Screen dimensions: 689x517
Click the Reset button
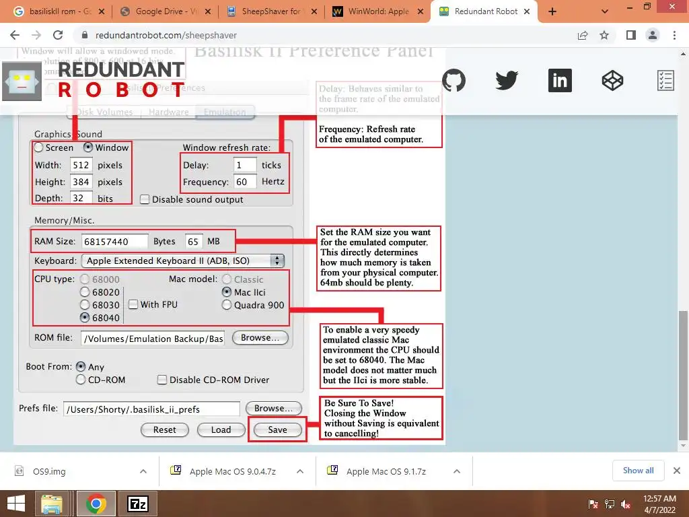(165, 429)
